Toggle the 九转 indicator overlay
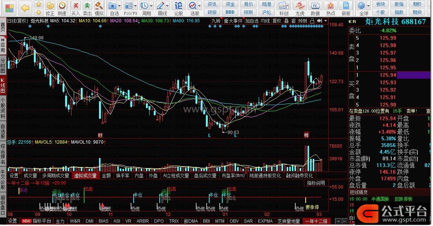 pyautogui.click(x=216, y=21)
